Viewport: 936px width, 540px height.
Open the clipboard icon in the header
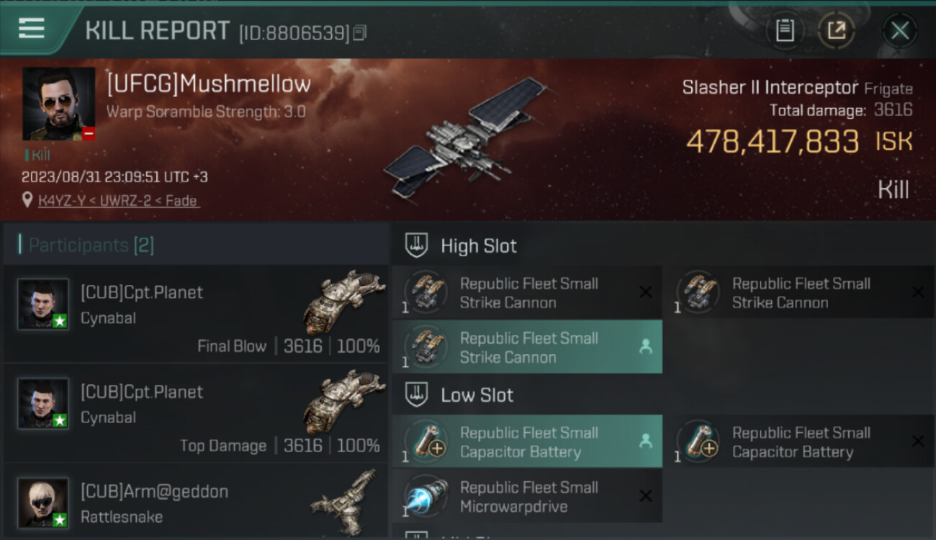click(784, 30)
